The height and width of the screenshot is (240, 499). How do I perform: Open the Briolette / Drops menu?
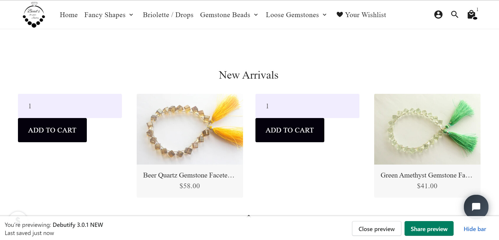(168, 15)
